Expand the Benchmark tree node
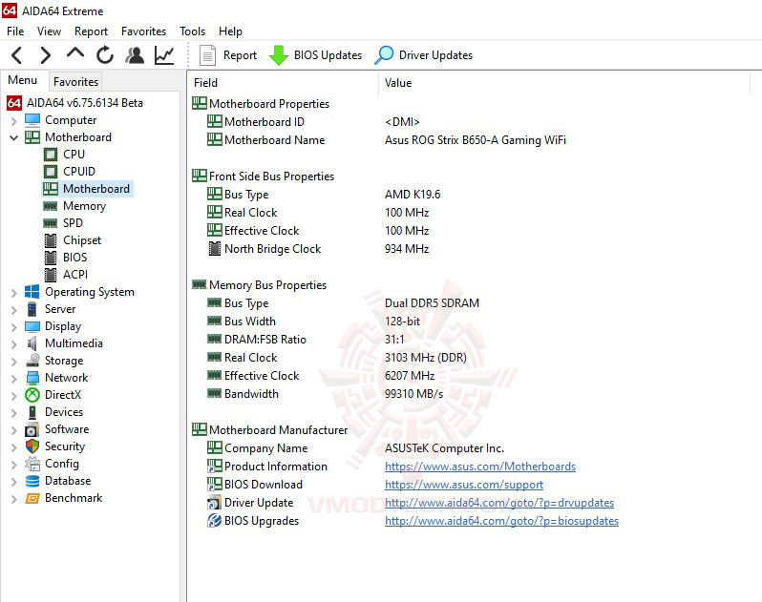 (13, 499)
